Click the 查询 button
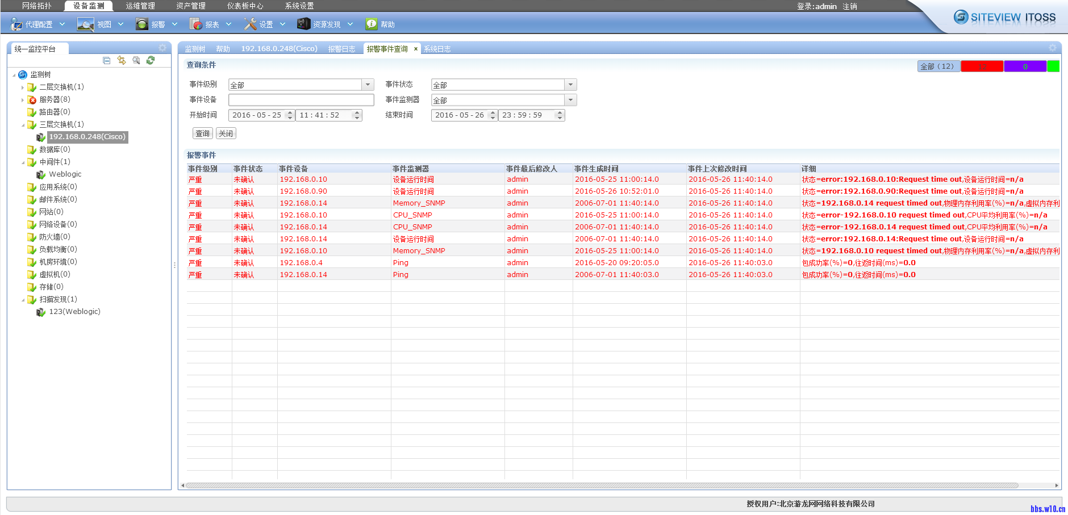The width and height of the screenshot is (1068, 515). (202, 133)
